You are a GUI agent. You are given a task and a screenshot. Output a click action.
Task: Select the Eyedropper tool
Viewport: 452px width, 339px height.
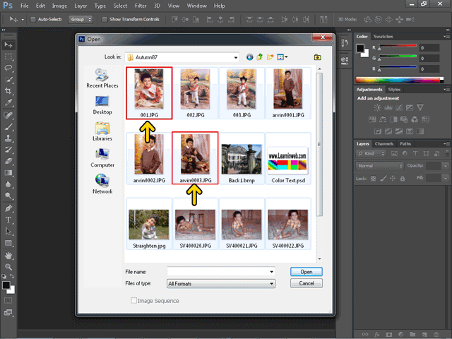pyautogui.click(x=8, y=102)
